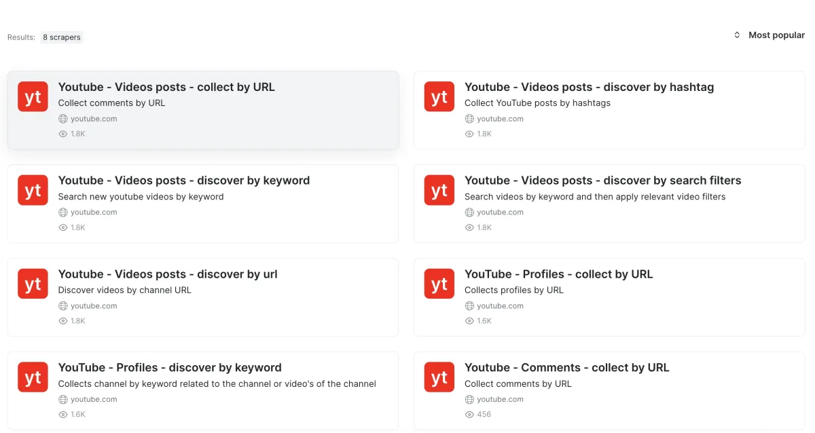Click yt logo on 'Comments - collect by URL' card

point(439,377)
